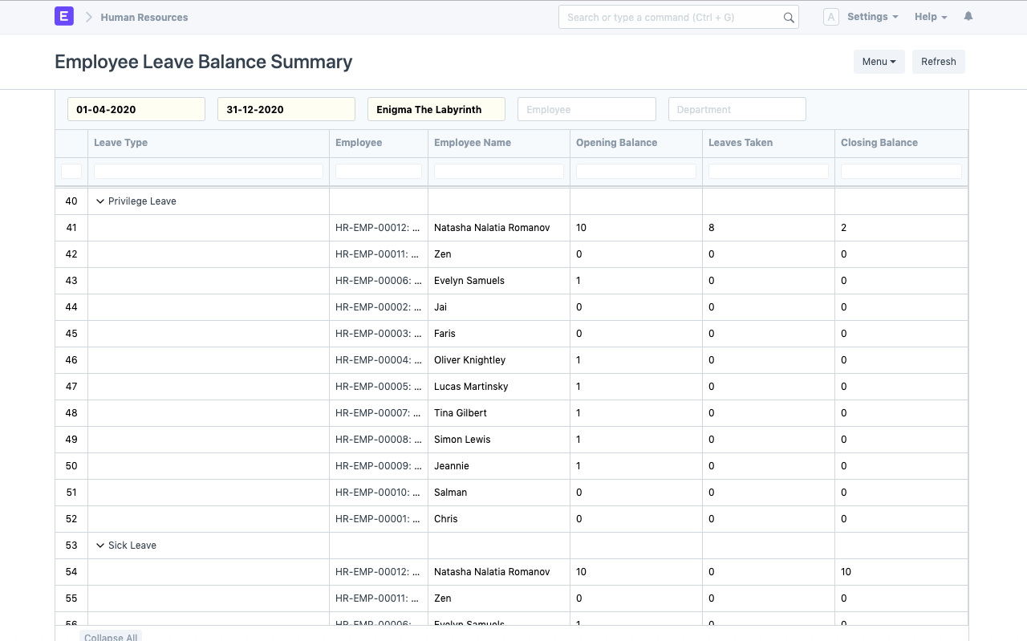Click the search magnifier icon
1027x641 pixels.
pos(789,18)
